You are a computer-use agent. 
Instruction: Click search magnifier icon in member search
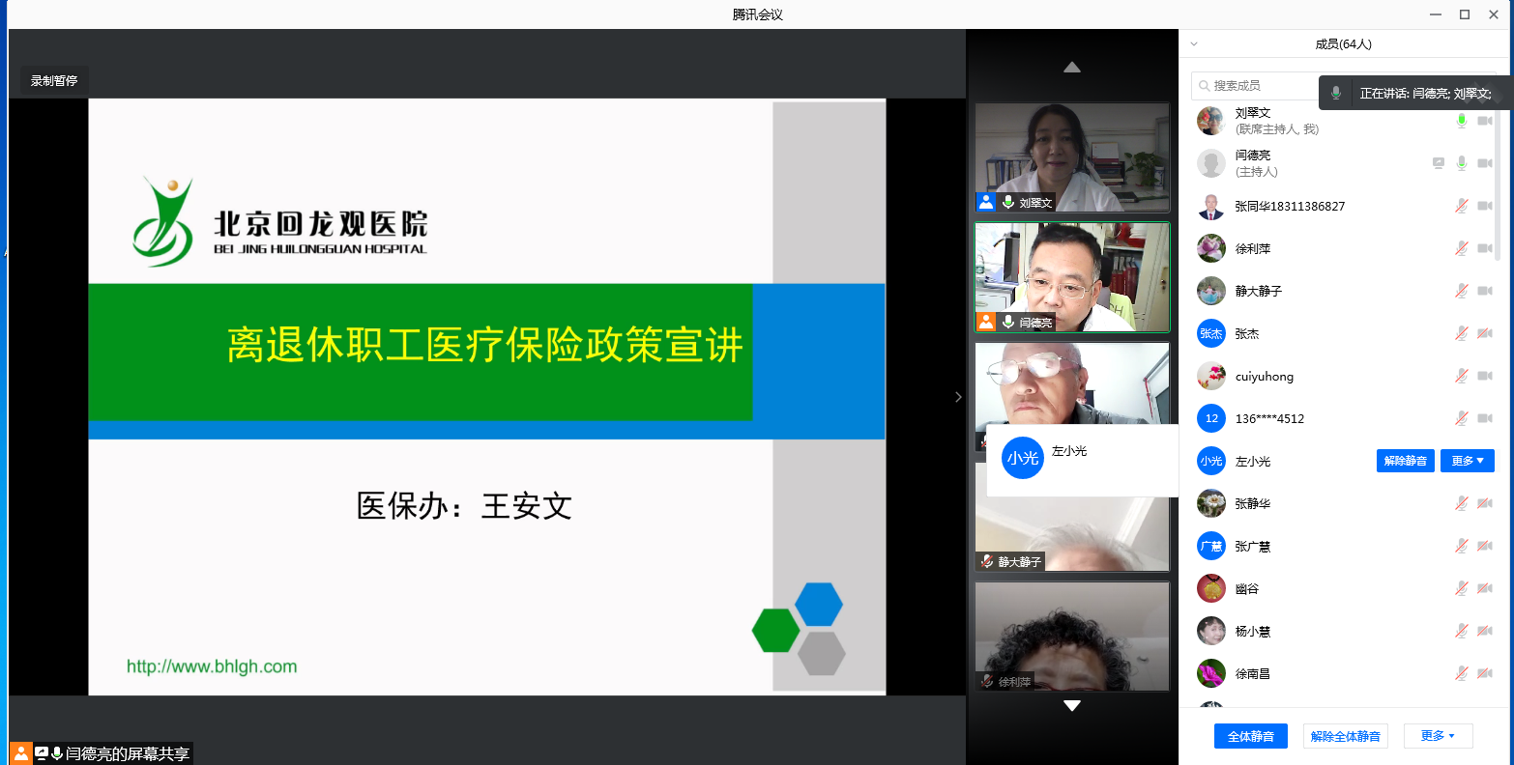(1205, 86)
